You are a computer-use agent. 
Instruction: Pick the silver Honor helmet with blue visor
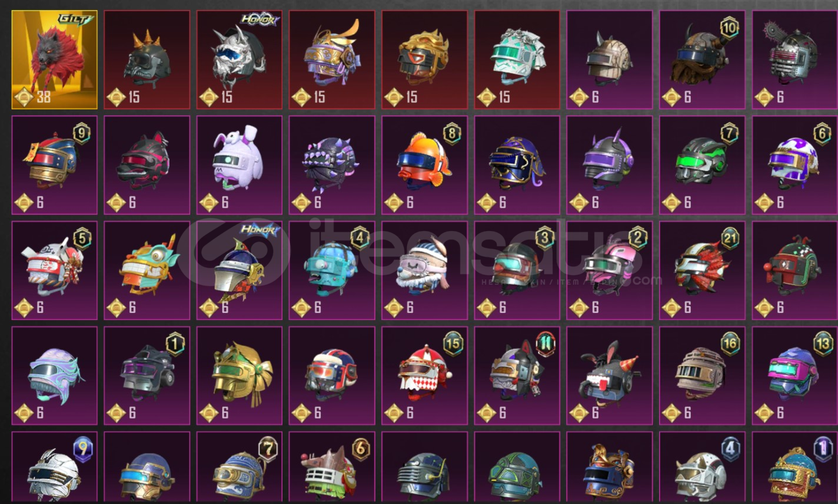tap(239, 59)
